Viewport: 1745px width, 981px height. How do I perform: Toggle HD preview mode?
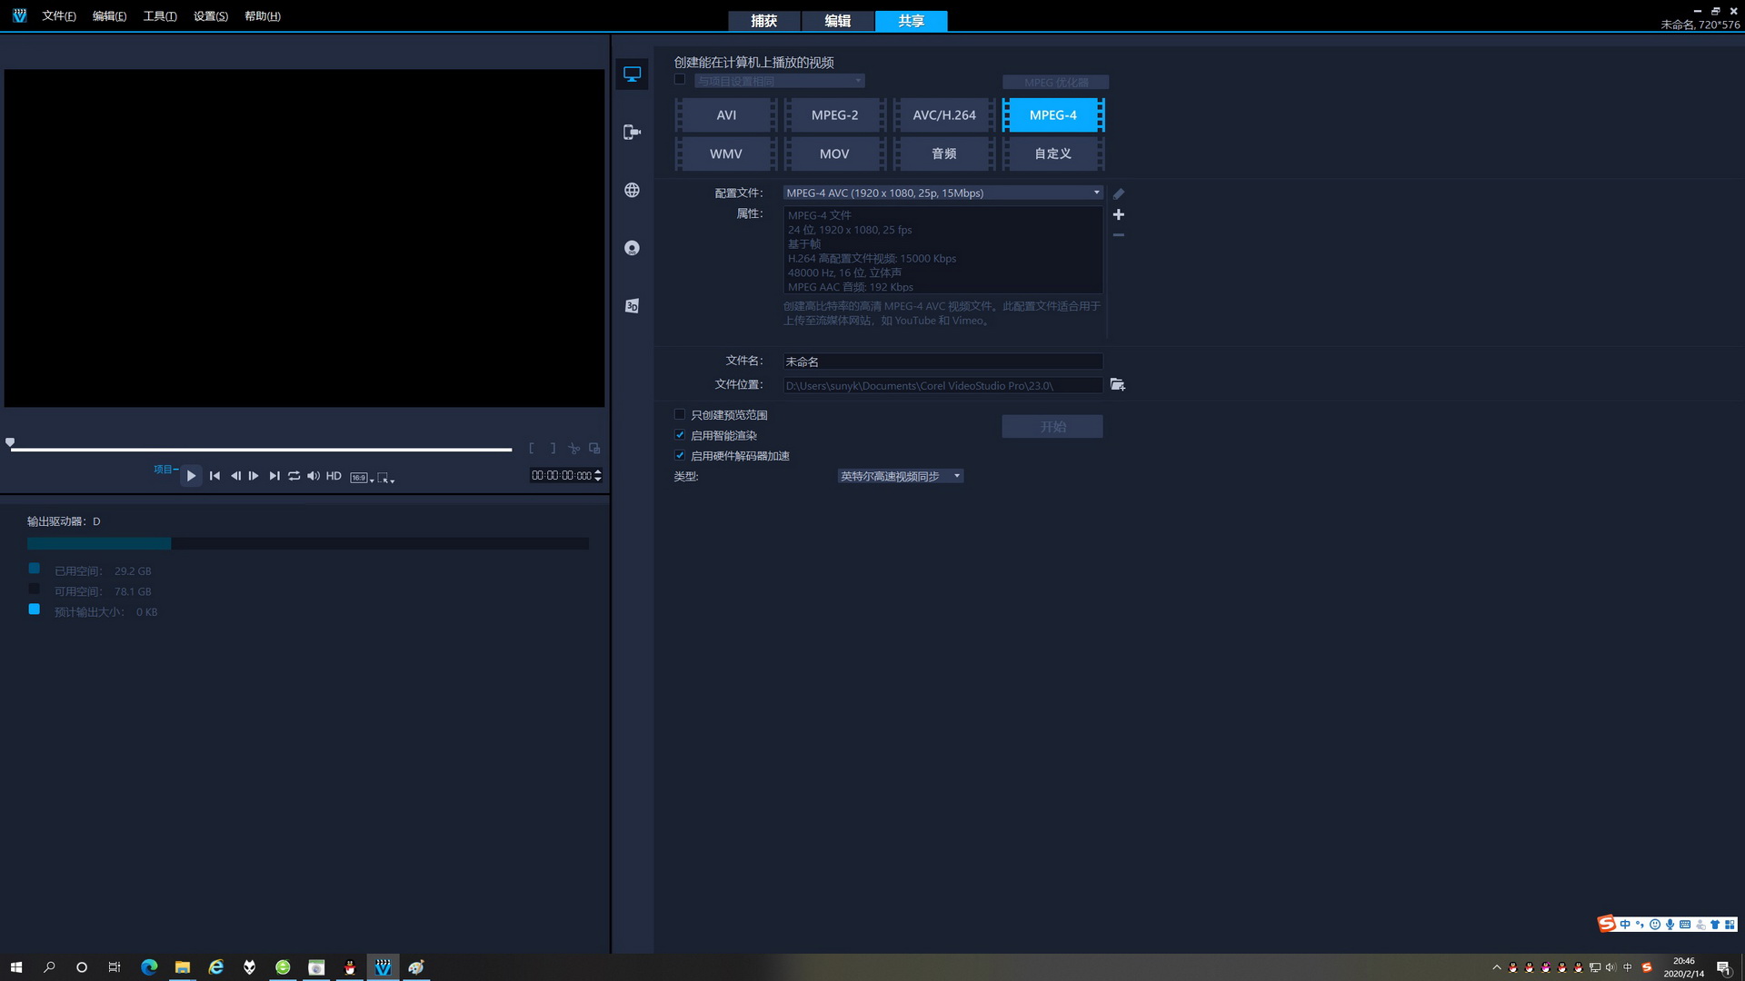334,476
